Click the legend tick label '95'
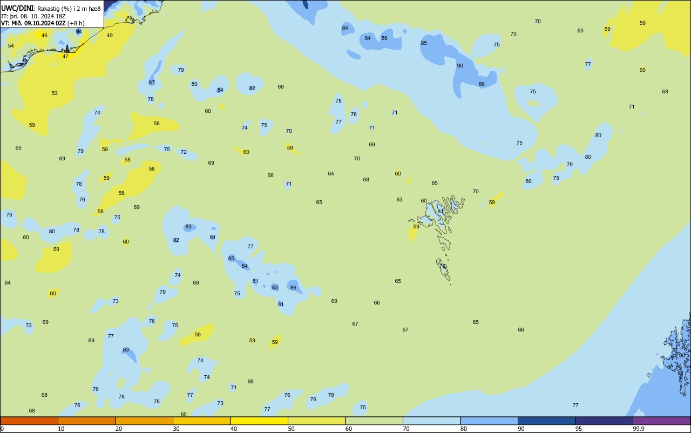Image resolution: width=691 pixels, height=433 pixels. [579, 429]
